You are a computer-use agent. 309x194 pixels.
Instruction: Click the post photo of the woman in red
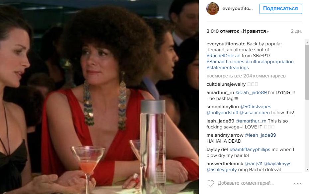[x=99, y=97]
